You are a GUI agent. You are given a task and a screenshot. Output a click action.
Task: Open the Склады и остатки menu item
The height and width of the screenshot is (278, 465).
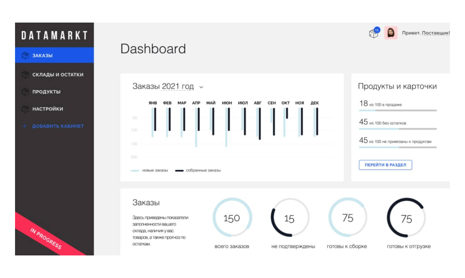tap(58, 75)
